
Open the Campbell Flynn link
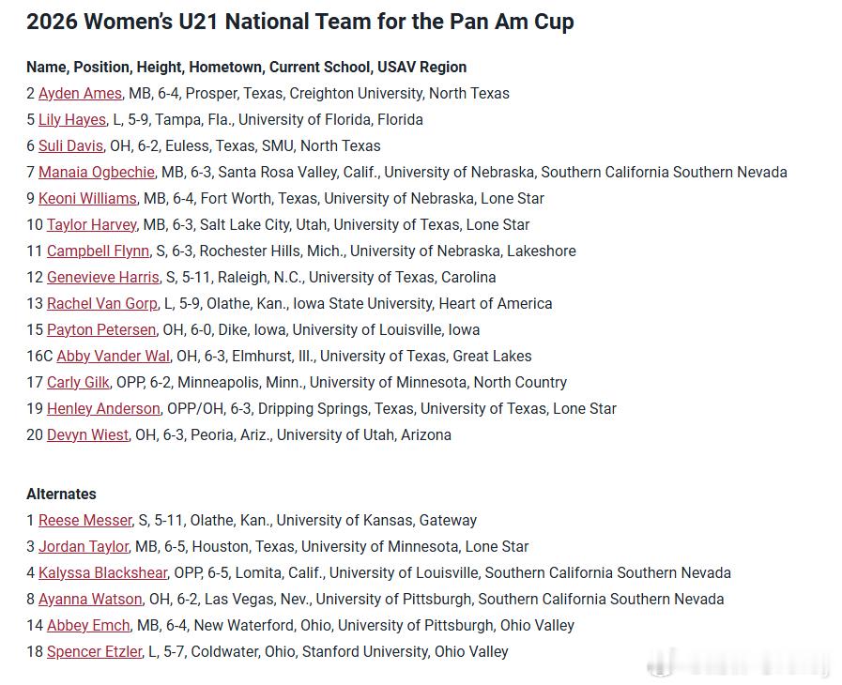pos(98,251)
